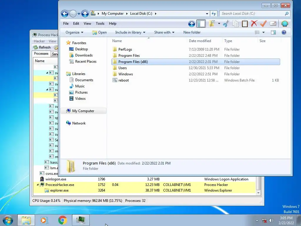The image size is (301, 226).
Task: Open address bar history dropdown
Action: pos(207,14)
